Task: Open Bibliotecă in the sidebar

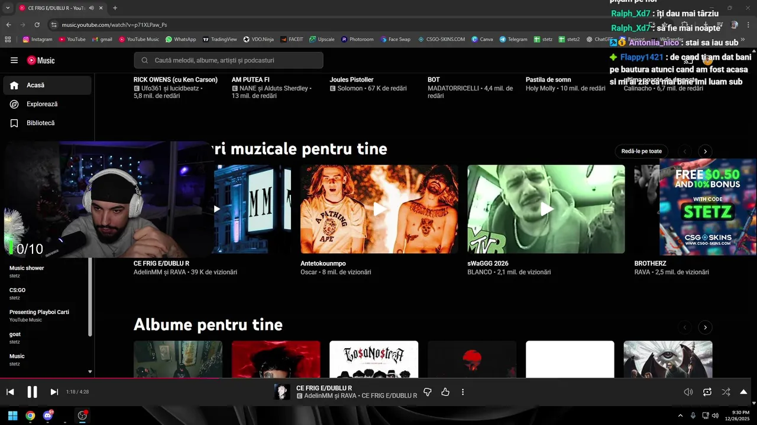Action: tap(47, 123)
